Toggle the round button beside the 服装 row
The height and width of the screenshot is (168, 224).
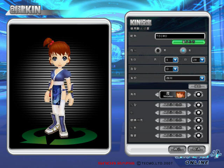[198, 135]
